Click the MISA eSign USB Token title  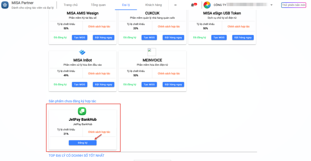[222, 13]
